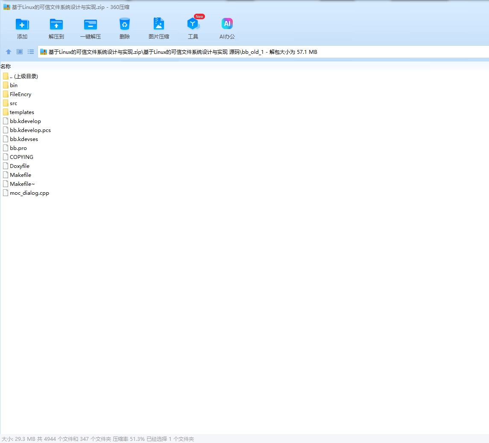Click the 一键解压 one-click extract icon
The image size is (489, 443).
pyautogui.click(x=91, y=24)
